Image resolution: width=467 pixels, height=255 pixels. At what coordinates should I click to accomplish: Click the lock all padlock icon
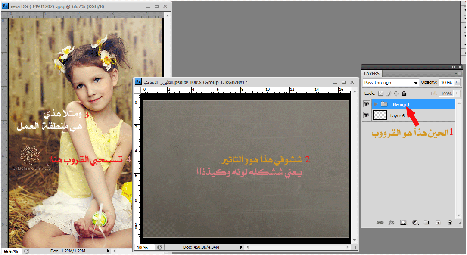tap(404, 93)
